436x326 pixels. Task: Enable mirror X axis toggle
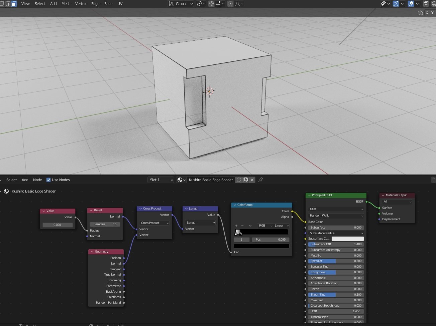click(x=427, y=13)
